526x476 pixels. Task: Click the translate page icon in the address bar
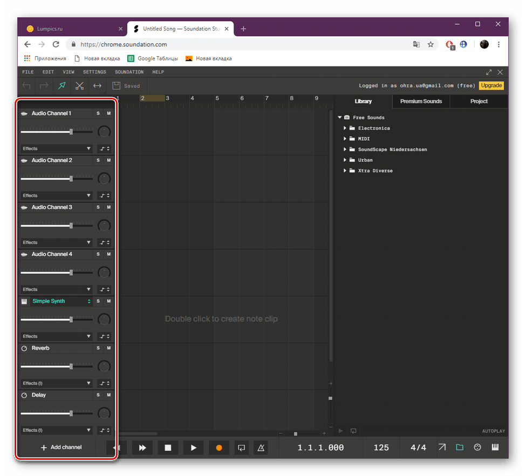[x=416, y=44]
